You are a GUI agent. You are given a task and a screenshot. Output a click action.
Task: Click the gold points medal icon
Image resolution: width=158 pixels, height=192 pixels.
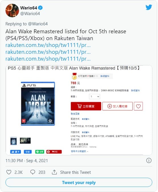pos(74,76)
